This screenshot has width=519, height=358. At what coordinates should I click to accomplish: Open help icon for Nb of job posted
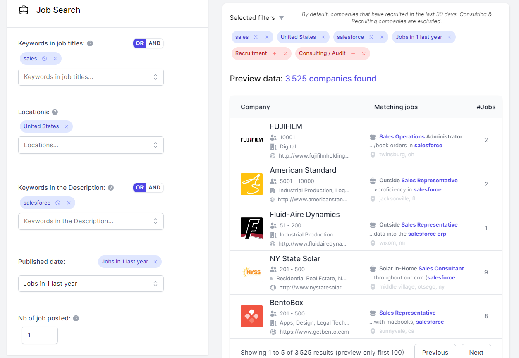76,318
